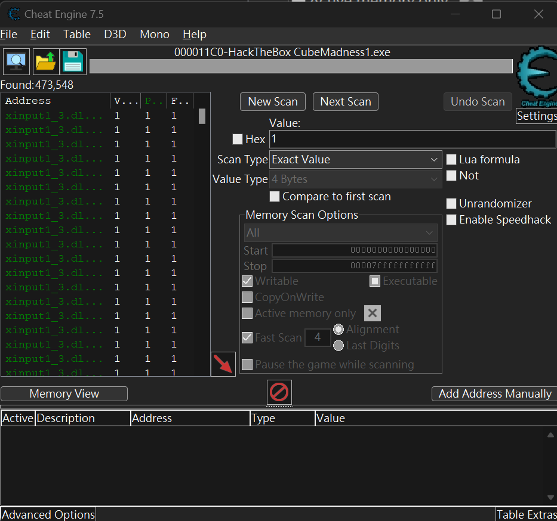The width and height of the screenshot is (557, 521).
Task: Open the Mono menu
Action: click(155, 35)
